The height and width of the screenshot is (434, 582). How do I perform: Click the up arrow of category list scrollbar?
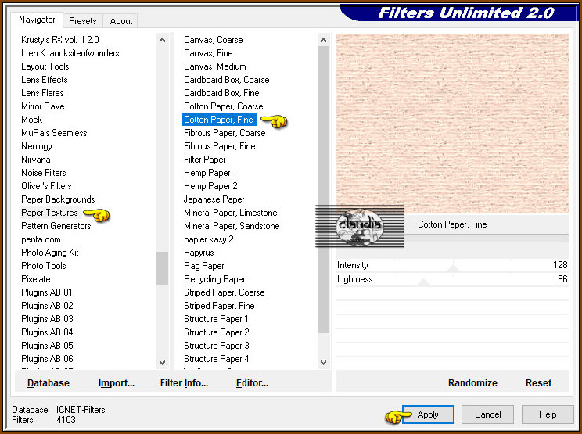pos(162,40)
